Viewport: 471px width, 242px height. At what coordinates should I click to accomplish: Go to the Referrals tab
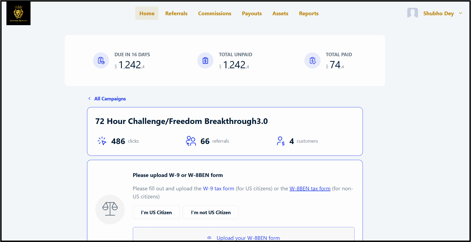pyautogui.click(x=176, y=13)
